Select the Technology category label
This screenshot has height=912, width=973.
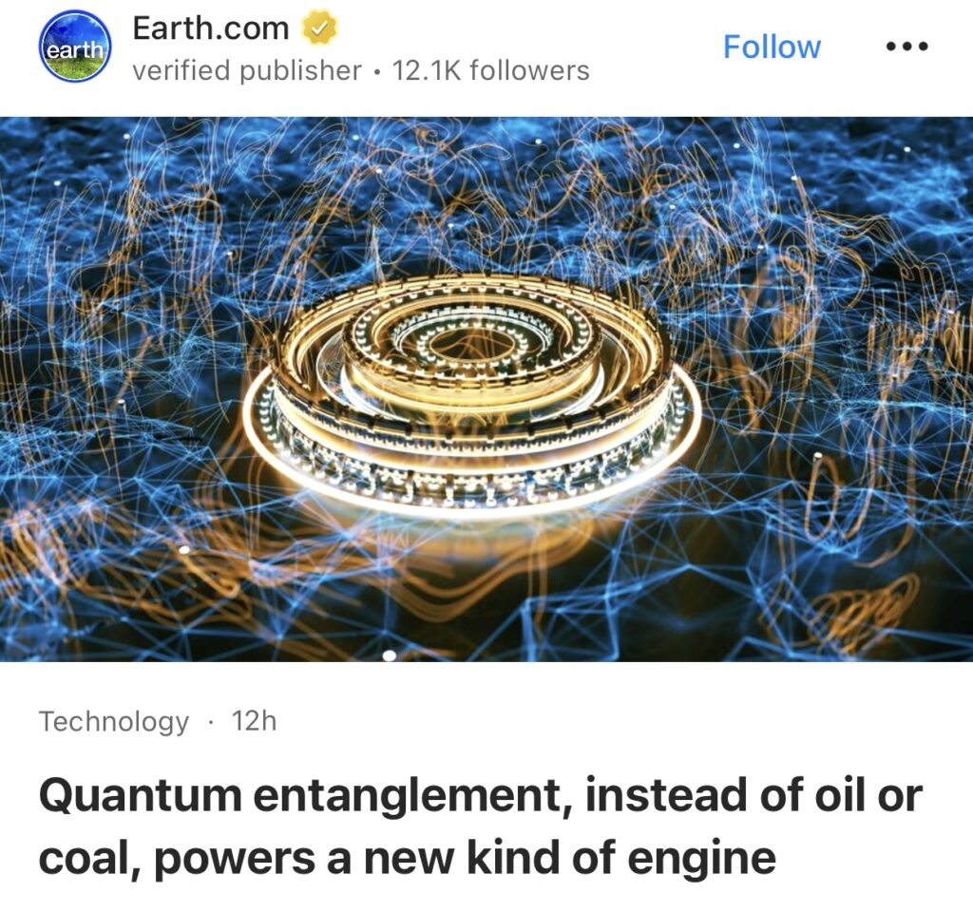click(114, 722)
